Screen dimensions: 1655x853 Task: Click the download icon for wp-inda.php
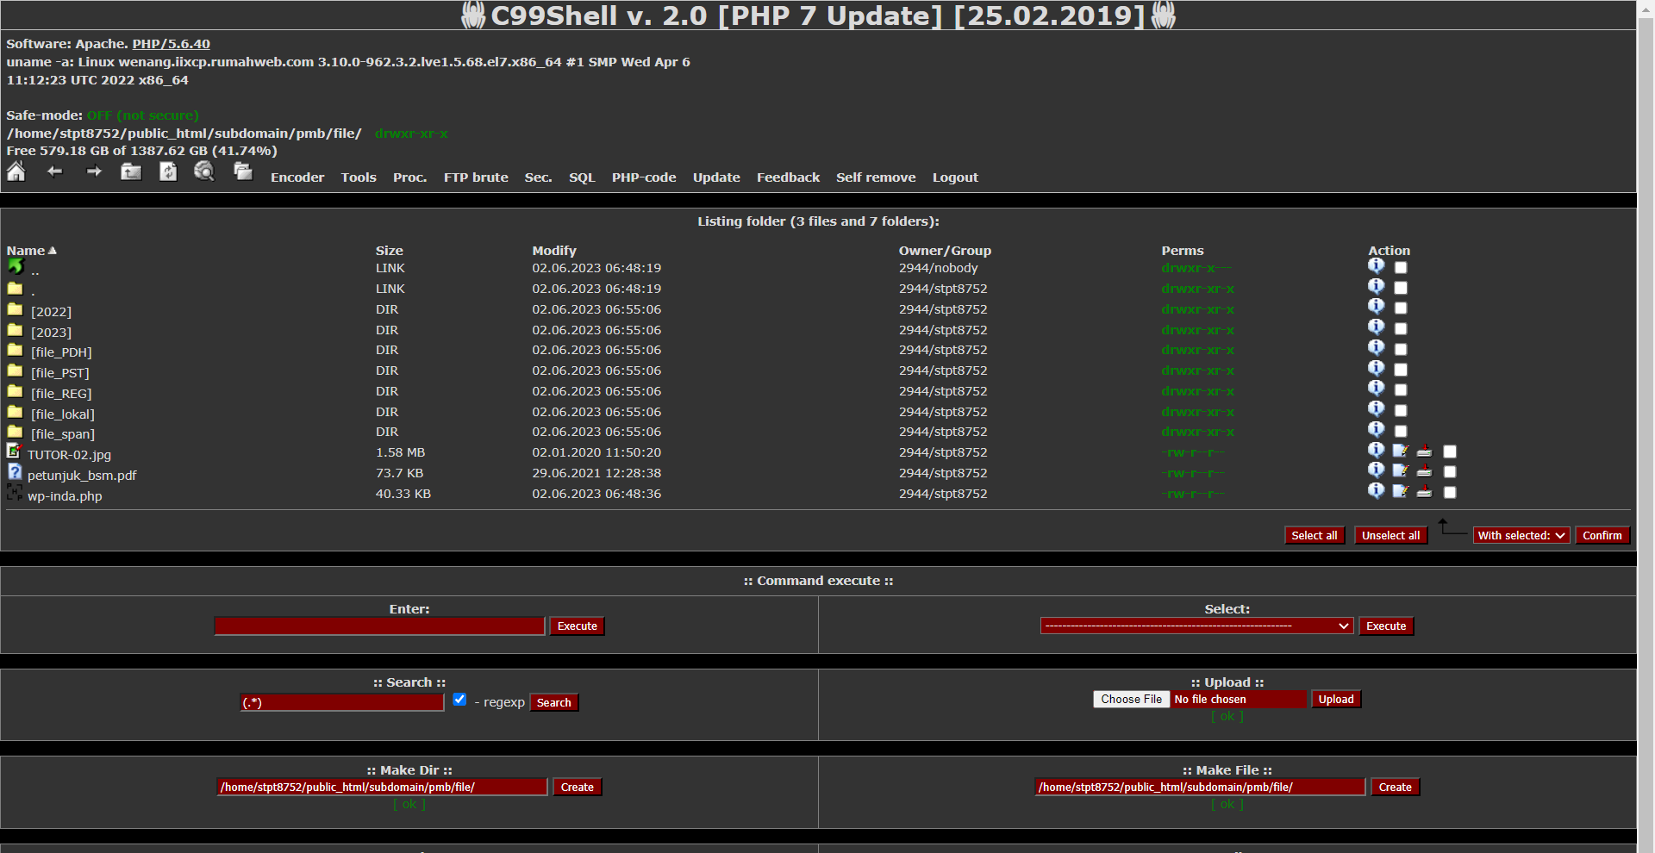coord(1424,491)
